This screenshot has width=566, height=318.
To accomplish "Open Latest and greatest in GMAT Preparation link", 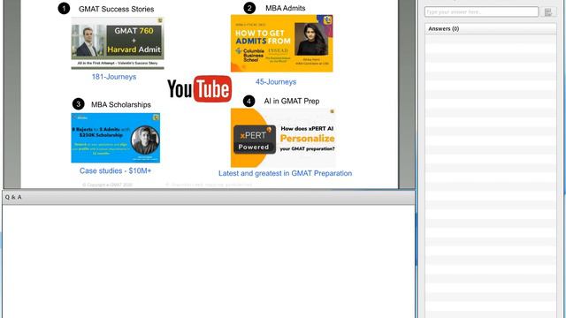I will click(x=285, y=173).
